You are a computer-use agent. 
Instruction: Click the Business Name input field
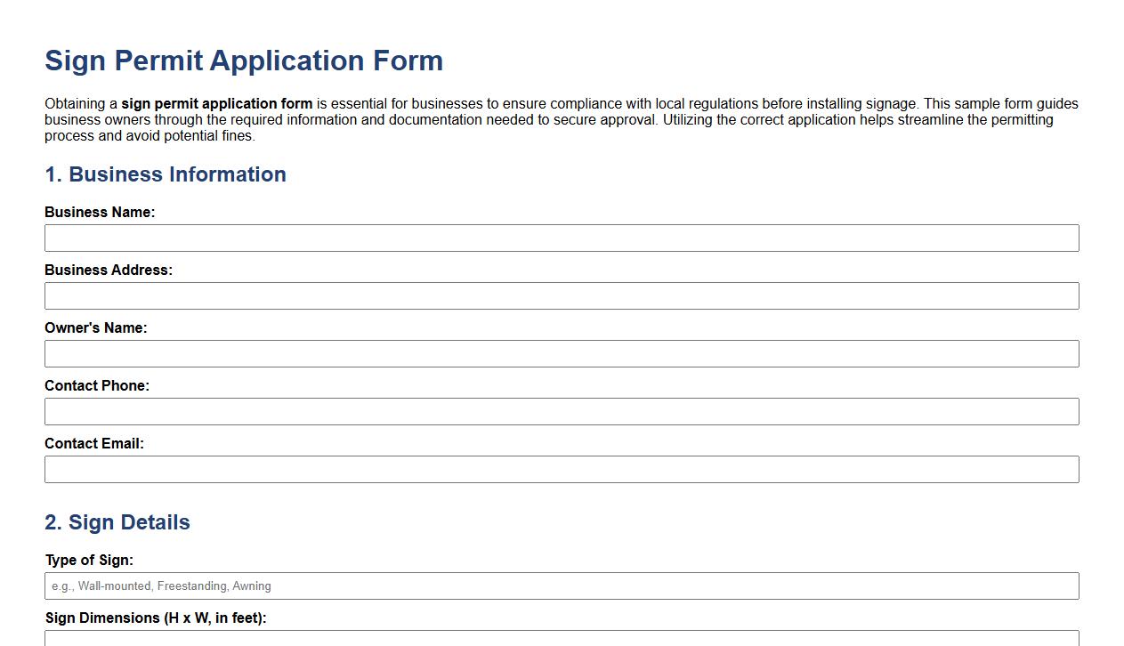pyautogui.click(x=561, y=238)
